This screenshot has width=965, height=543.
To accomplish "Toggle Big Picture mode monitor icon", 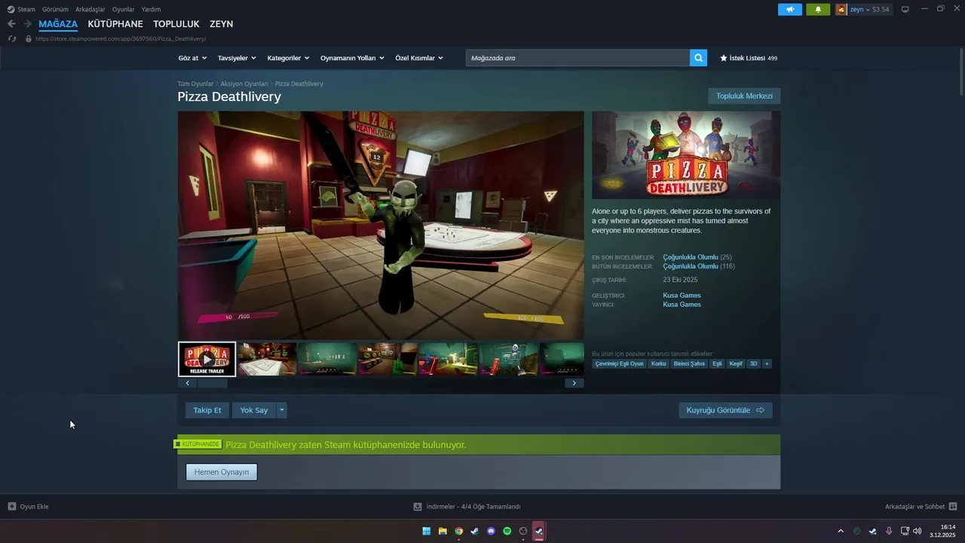I will [x=905, y=9].
